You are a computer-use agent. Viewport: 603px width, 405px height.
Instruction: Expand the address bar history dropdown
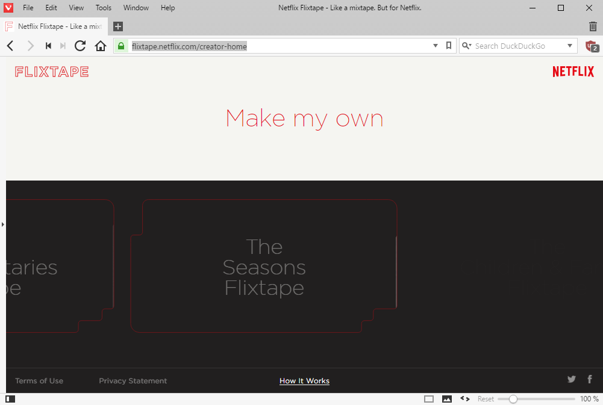436,46
